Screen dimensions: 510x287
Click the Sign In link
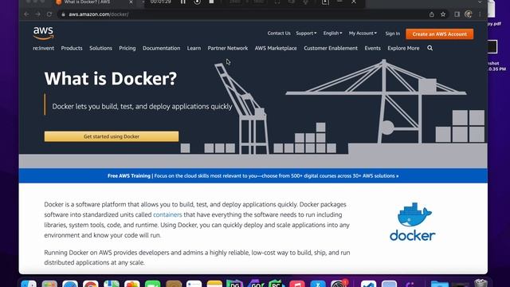click(393, 33)
